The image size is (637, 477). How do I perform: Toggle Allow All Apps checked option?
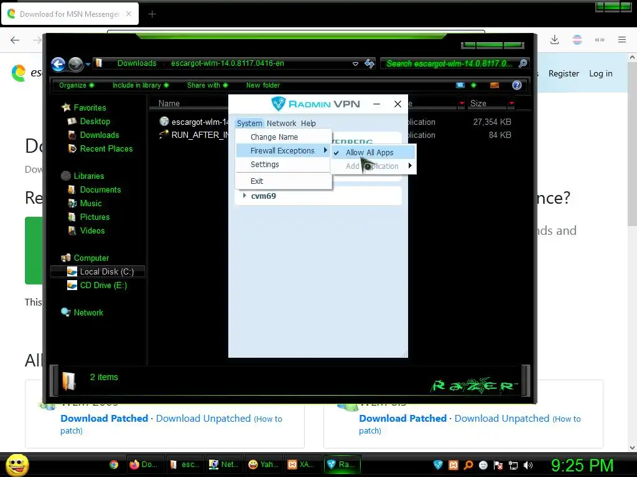tap(373, 153)
